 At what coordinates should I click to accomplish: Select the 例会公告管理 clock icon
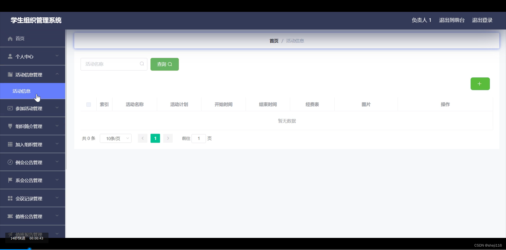point(10,162)
